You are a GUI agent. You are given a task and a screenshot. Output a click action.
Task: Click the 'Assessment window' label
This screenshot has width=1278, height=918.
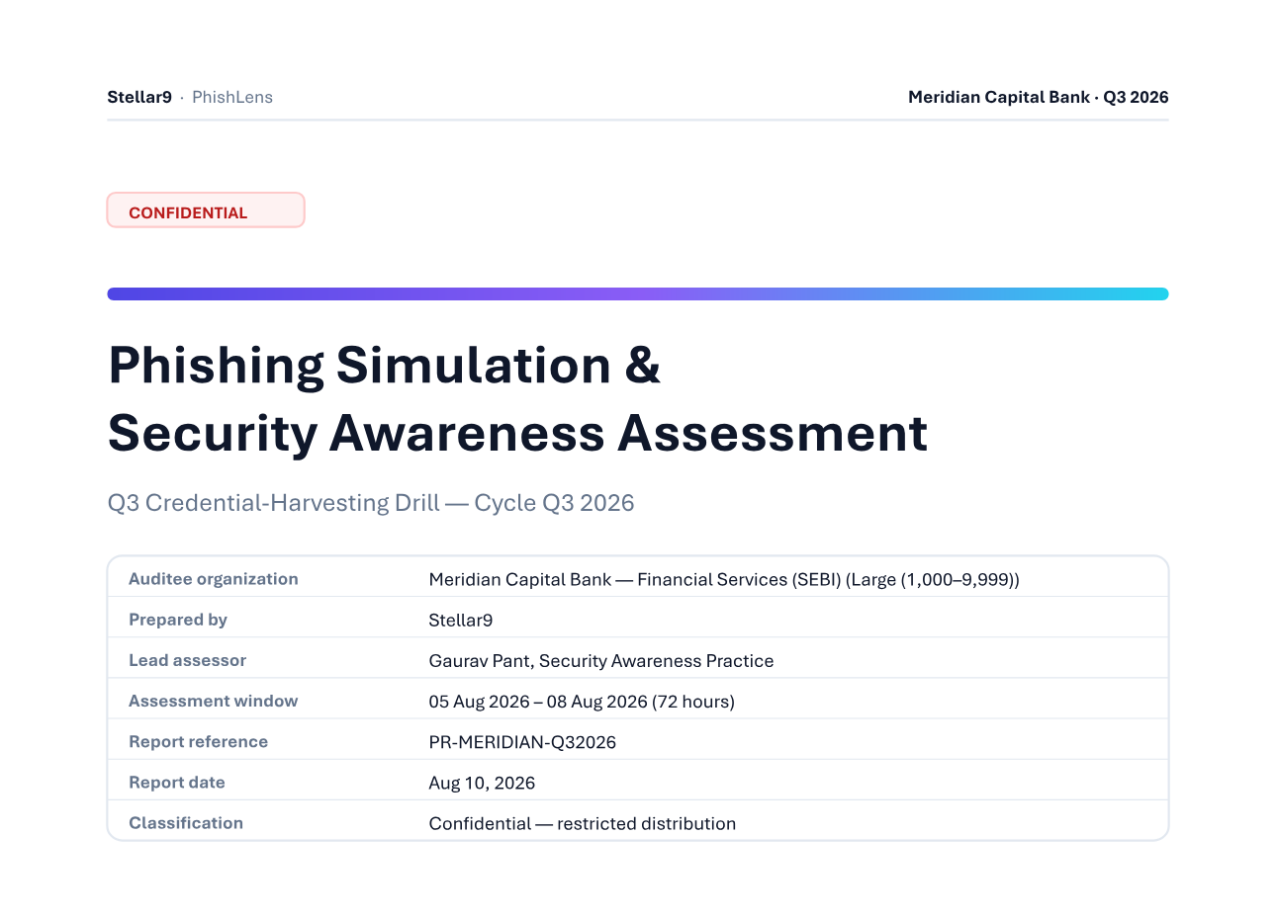click(214, 701)
